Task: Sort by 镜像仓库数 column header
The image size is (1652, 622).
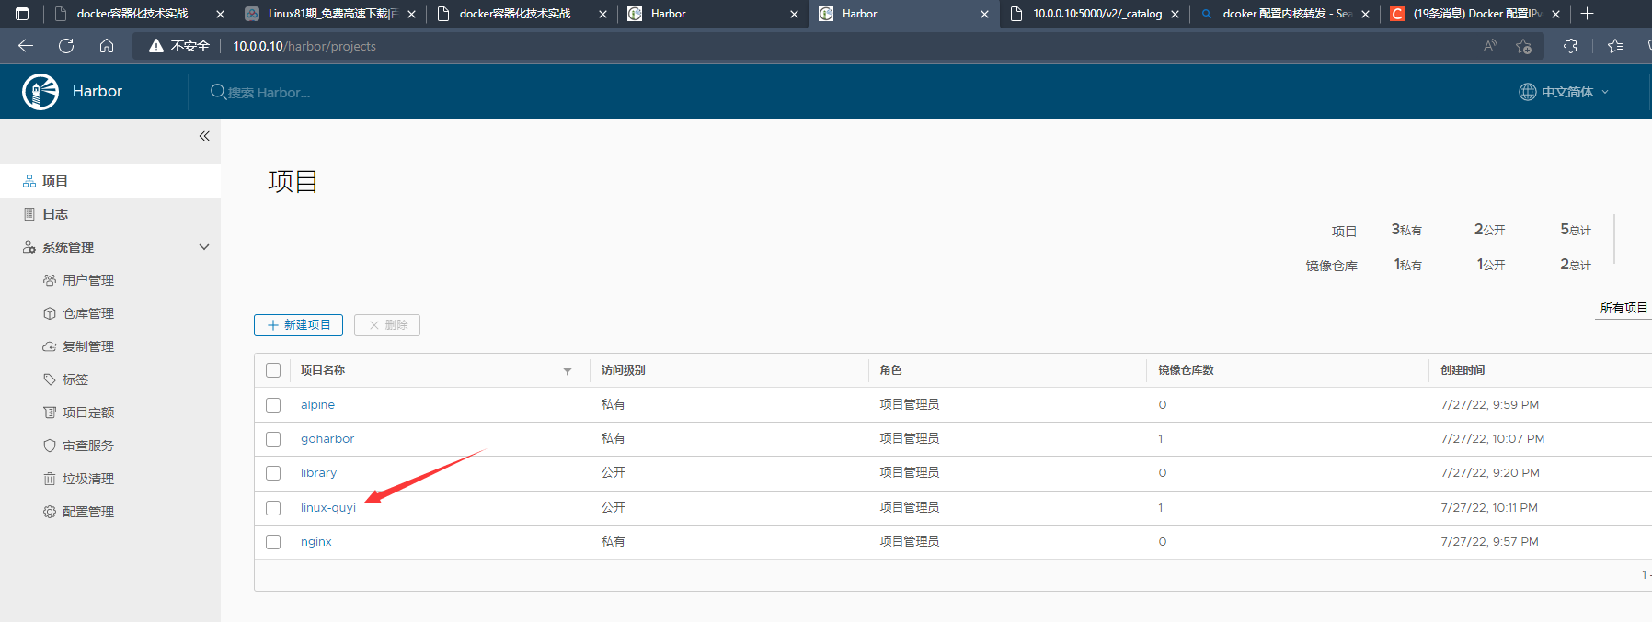Action: (x=1186, y=370)
